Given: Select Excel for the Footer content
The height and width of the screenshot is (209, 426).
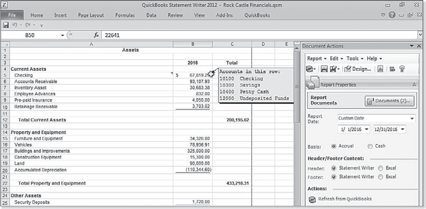Looking at the screenshot, I should (x=381, y=177).
